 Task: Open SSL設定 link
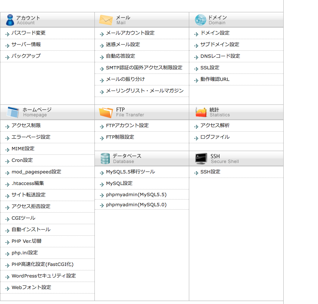(209, 68)
